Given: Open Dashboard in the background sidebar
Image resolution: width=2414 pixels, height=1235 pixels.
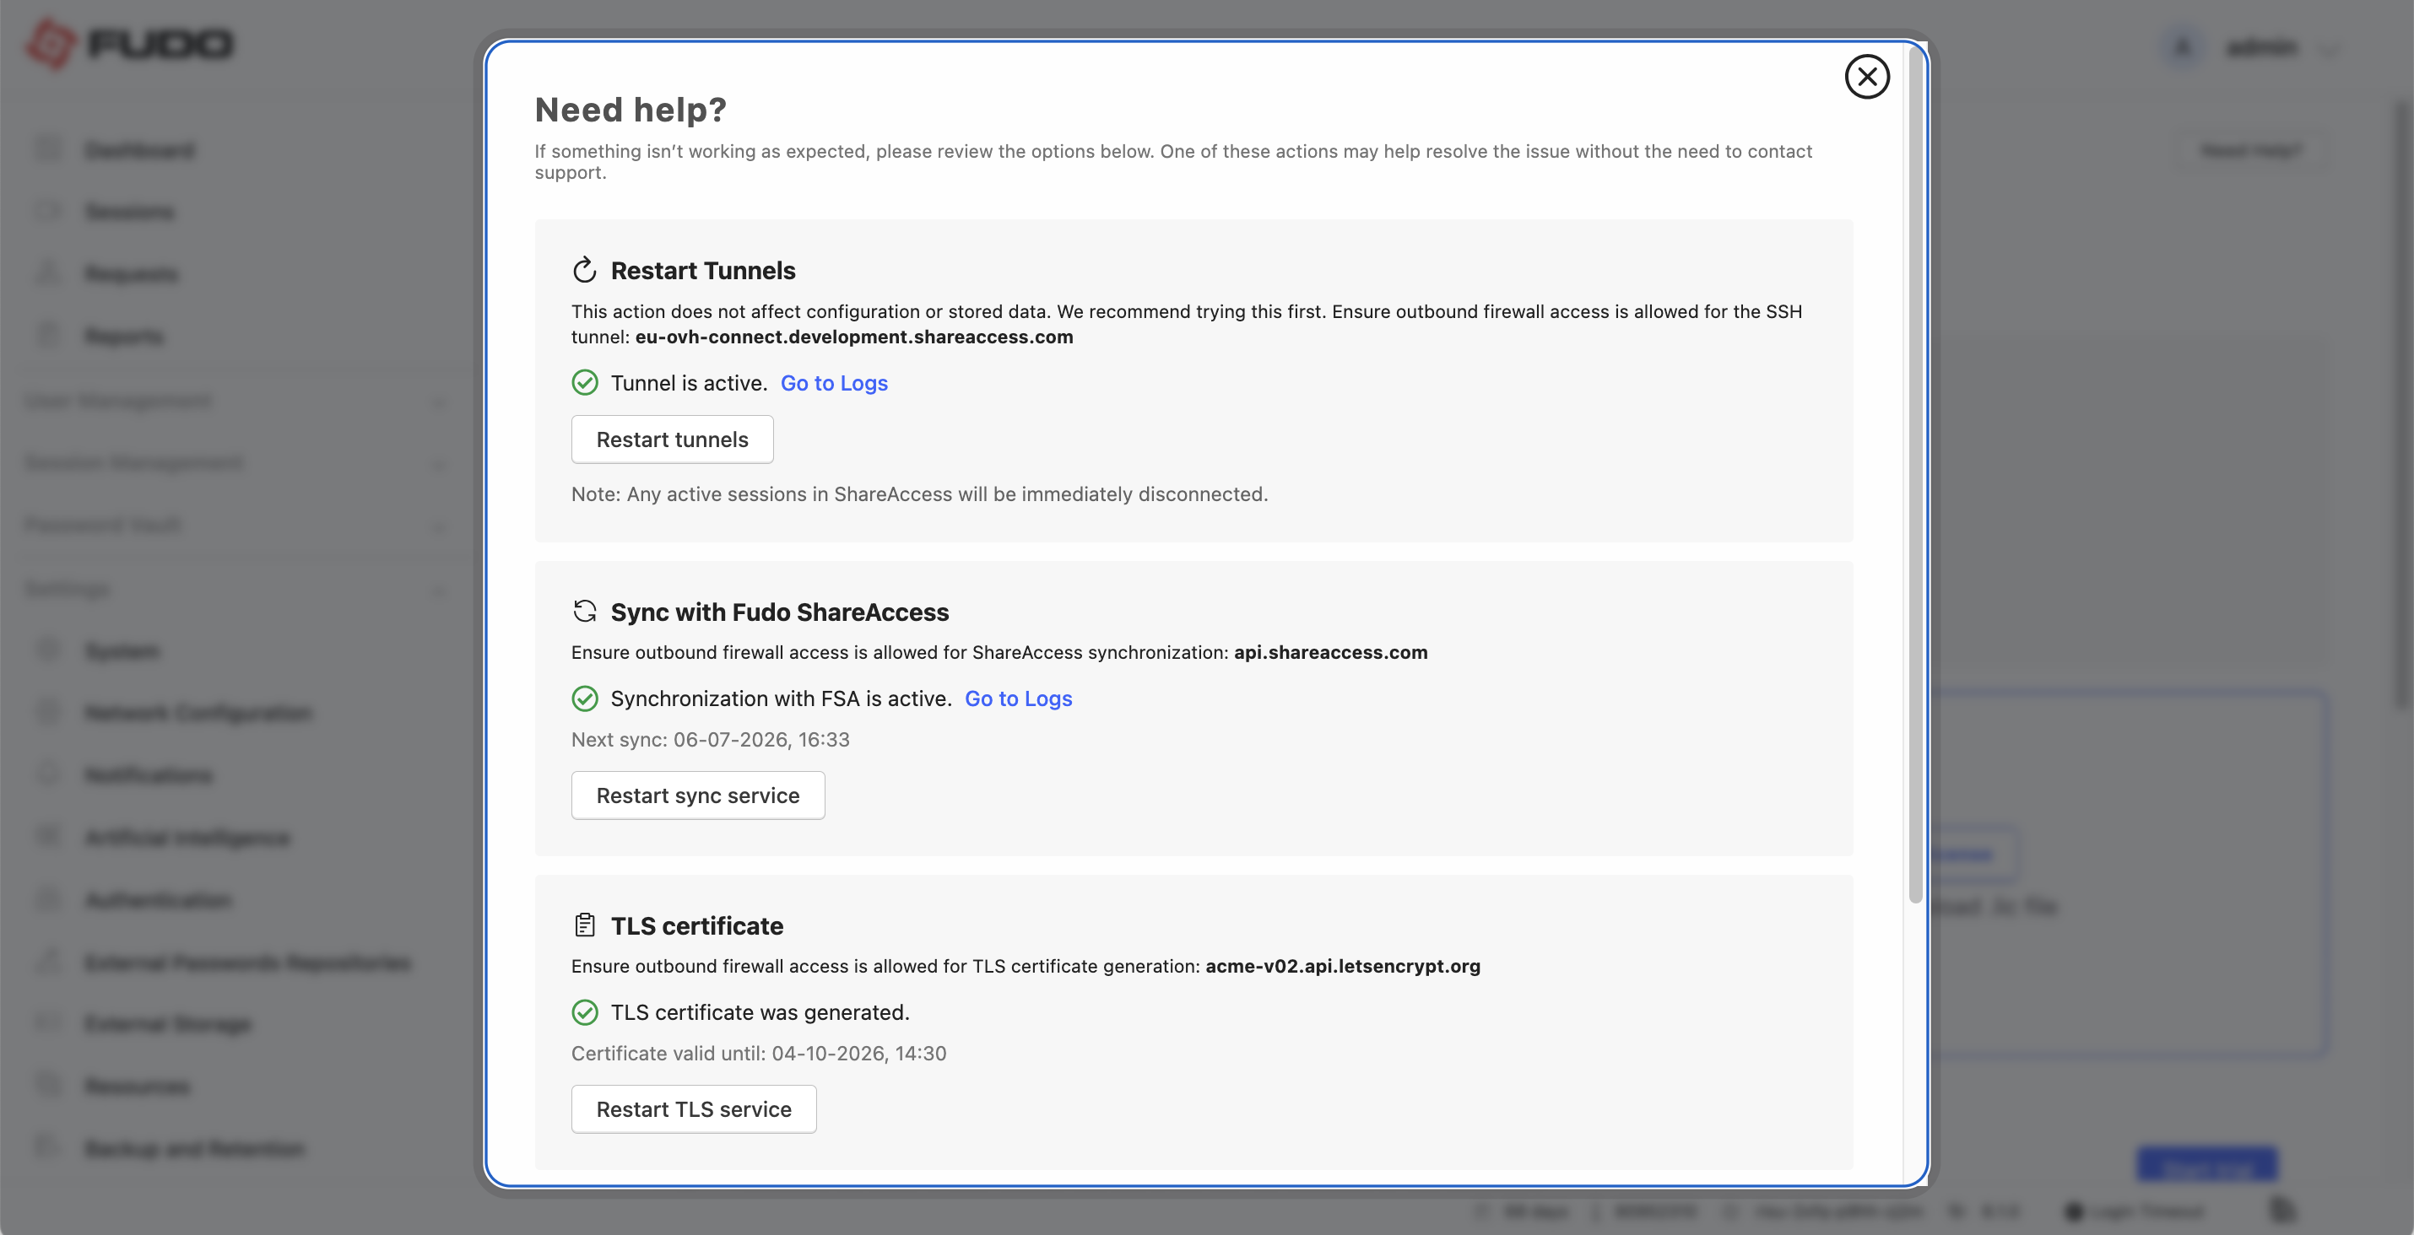Looking at the screenshot, I should [x=139, y=150].
